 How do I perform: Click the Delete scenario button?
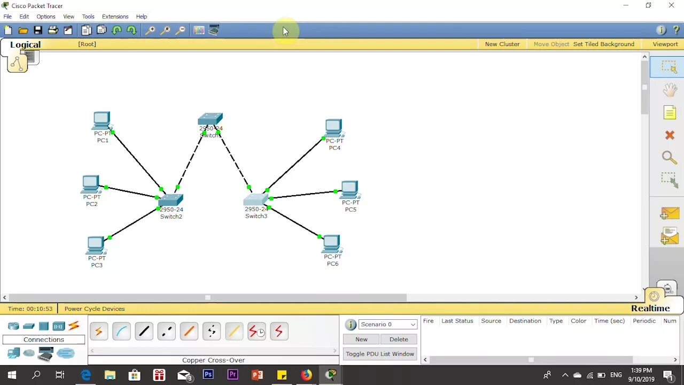[399, 339]
